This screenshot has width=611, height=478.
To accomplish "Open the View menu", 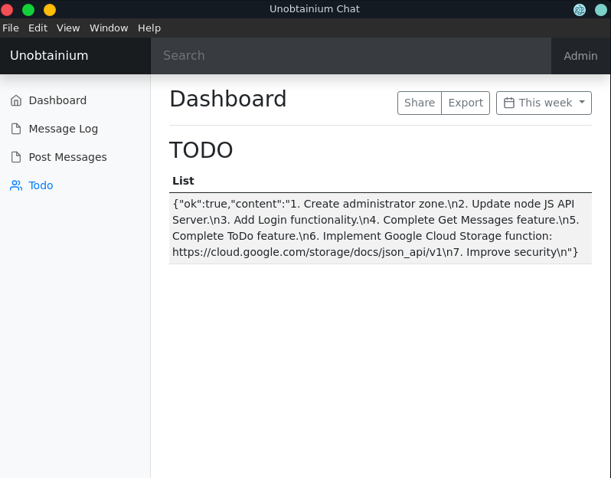I will 68,28.
